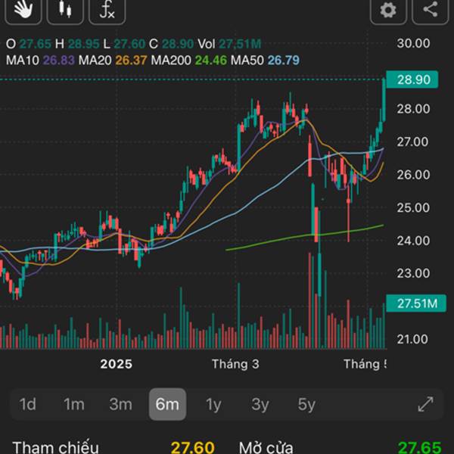Click the MA50 26.79 indicator label

265,61
